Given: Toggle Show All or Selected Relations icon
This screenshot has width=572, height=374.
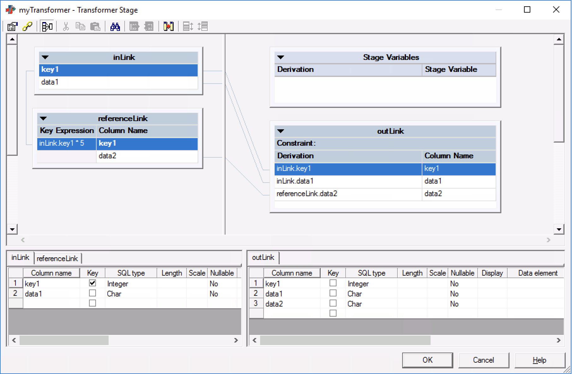Looking at the screenshot, I should [47, 26].
